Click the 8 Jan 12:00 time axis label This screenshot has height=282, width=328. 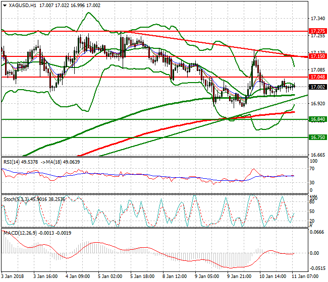tap(175, 276)
